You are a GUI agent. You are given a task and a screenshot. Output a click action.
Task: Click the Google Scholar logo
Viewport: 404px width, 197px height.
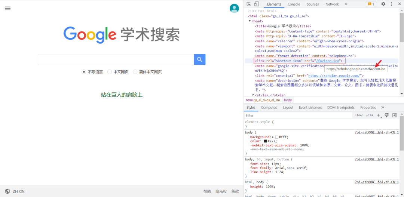(121, 34)
